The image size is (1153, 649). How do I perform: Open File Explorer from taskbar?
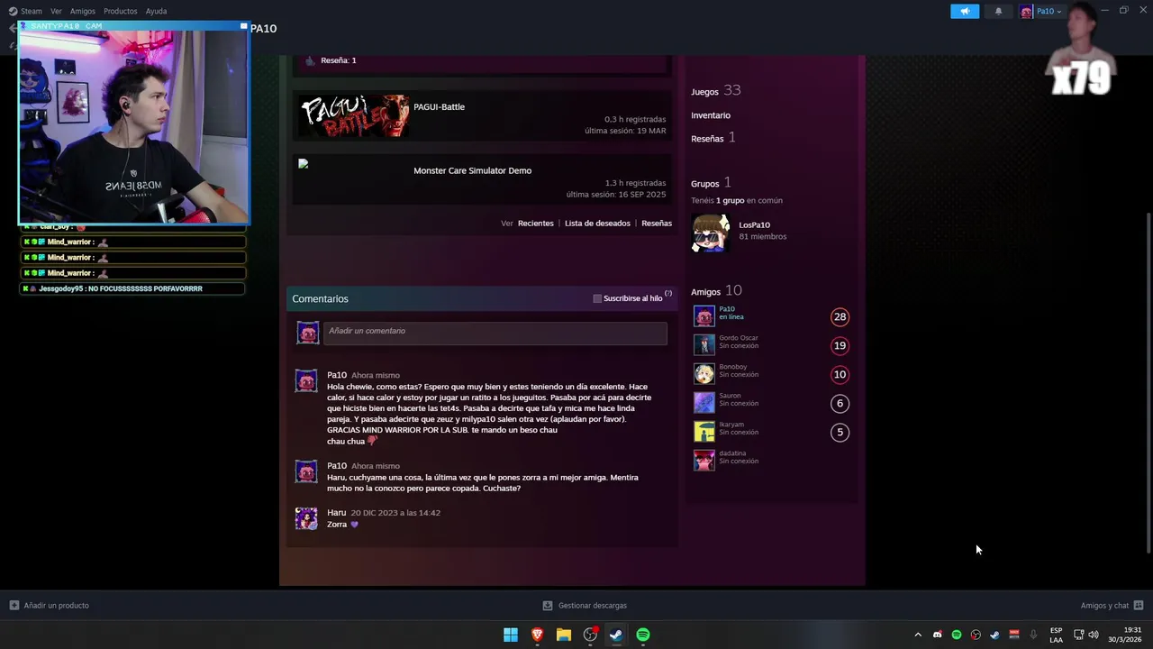564,635
